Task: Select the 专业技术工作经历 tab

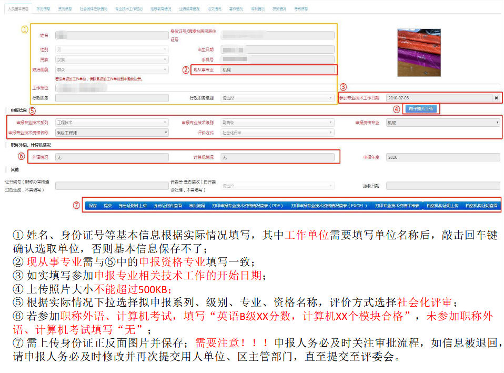Action: (129, 9)
